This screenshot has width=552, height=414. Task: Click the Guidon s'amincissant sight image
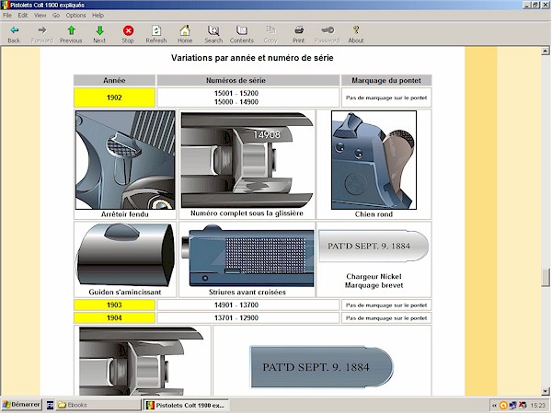[x=125, y=255]
